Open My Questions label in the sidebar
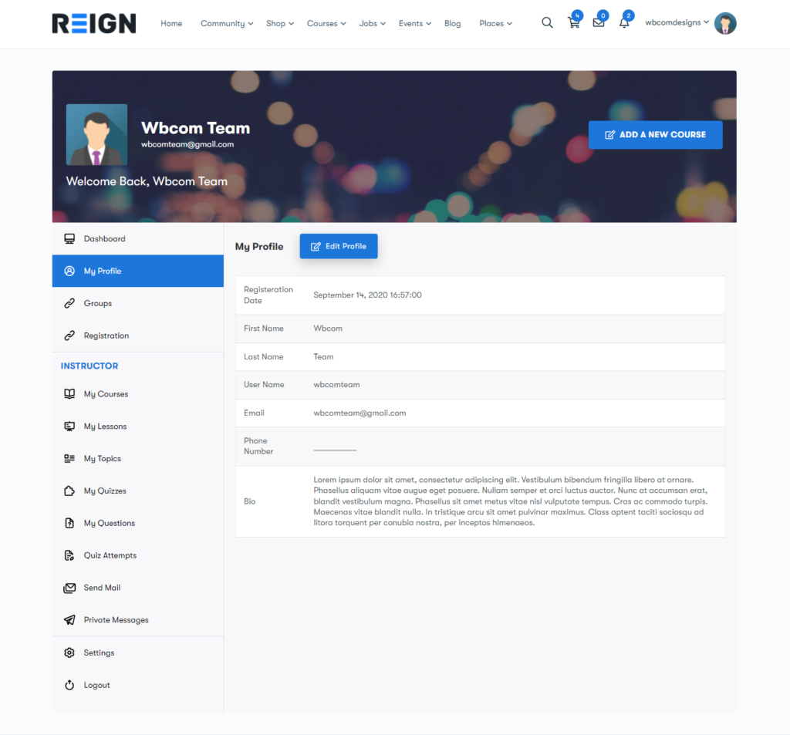 pos(110,523)
